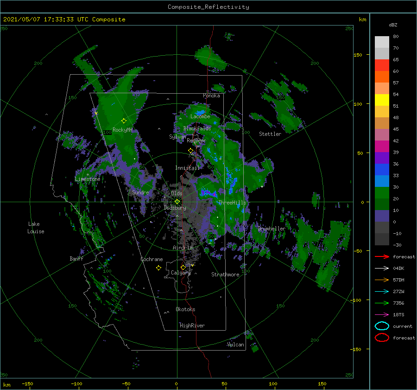This screenshot has height=390, width=417.
Task: Click the Banff label
Action: (76, 258)
